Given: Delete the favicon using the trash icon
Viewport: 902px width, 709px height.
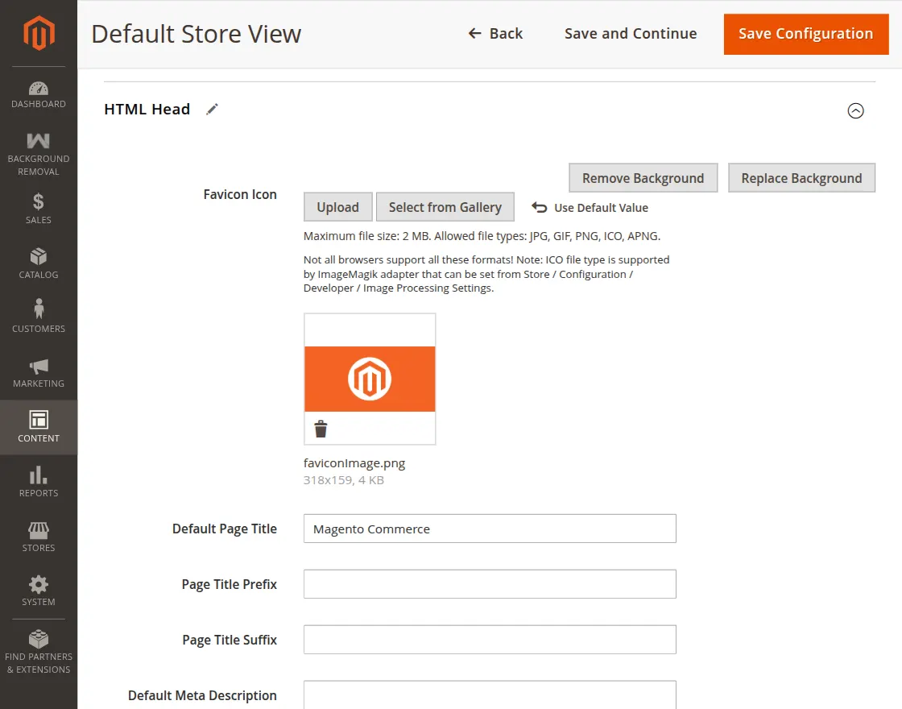Looking at the screenshot, I should pyautogui.click(x=321, y=428).
